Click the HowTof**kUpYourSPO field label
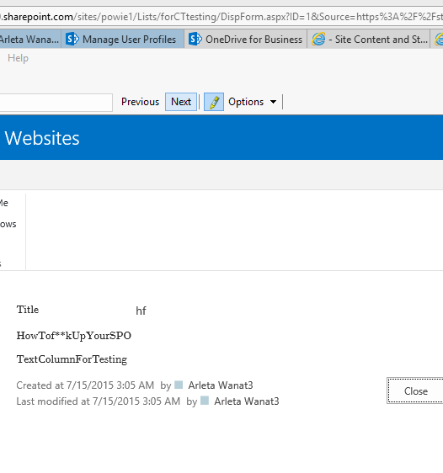Image resolution: width=443 pixels, height=473 pixels. coord(73,336)
